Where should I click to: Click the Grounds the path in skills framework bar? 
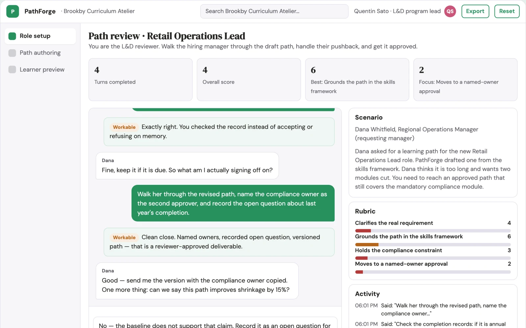click(x=433, y=244)
